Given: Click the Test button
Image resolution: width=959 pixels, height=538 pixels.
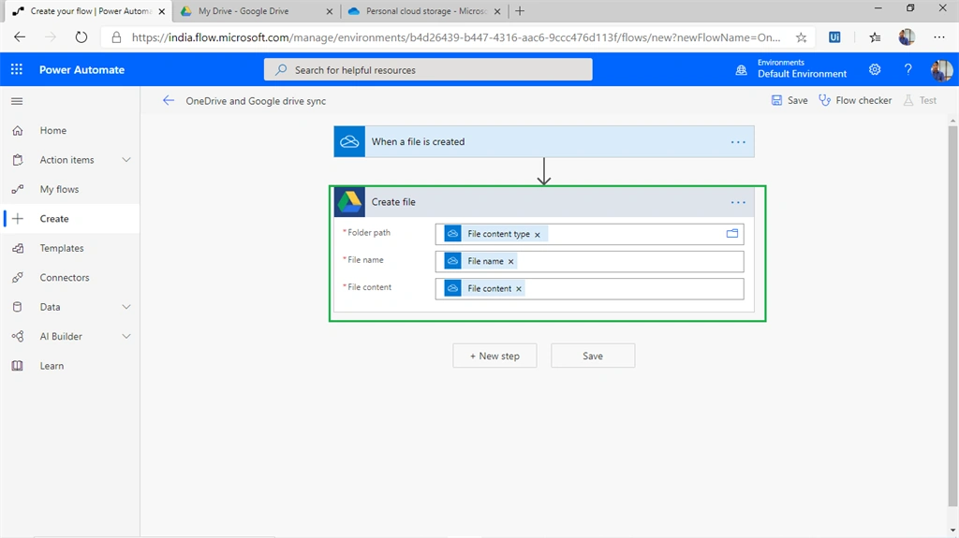Looking at the screenshot, I should 920,100.
